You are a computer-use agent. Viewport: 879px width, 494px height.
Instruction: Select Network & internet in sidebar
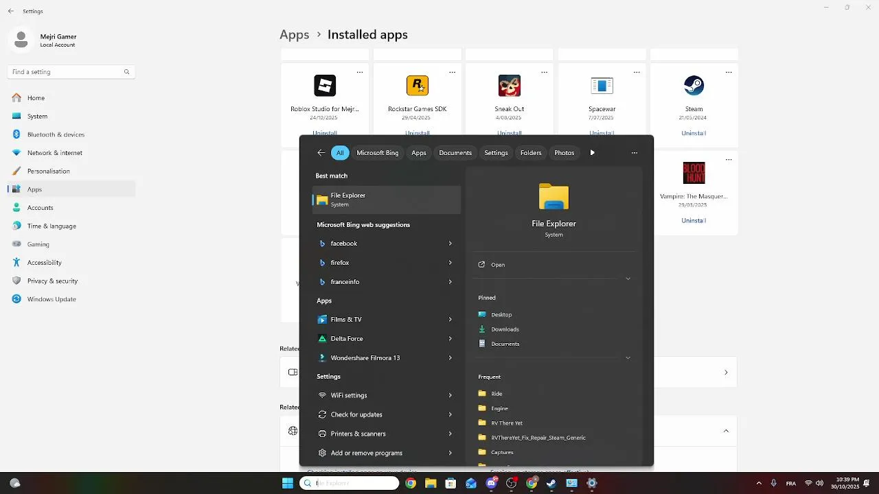[71, 153]
